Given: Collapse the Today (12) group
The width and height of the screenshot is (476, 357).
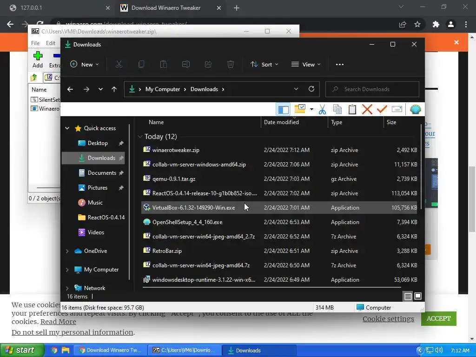Looking at the screenshot, I should tap(140, 137).
